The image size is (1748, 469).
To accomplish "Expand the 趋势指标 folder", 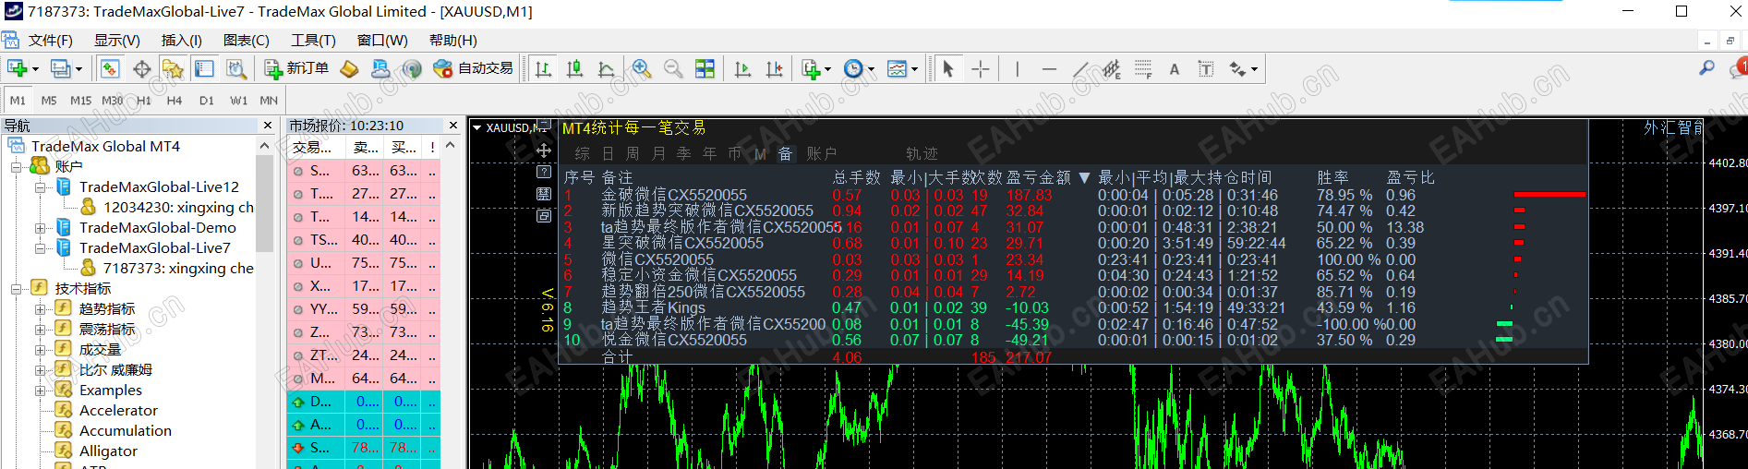I will (40, 309).
